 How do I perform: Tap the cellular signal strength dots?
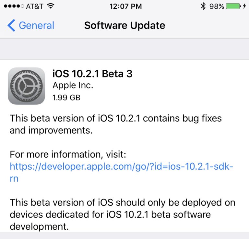(14, 6)
